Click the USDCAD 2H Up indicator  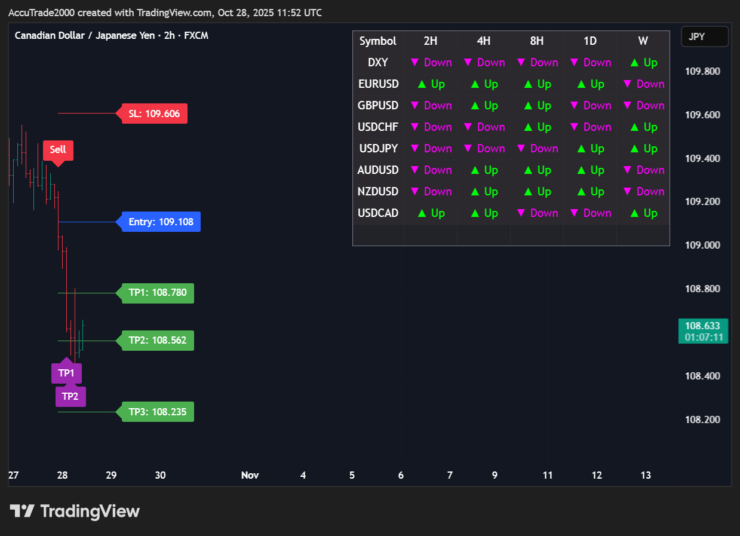coord(431,213)
